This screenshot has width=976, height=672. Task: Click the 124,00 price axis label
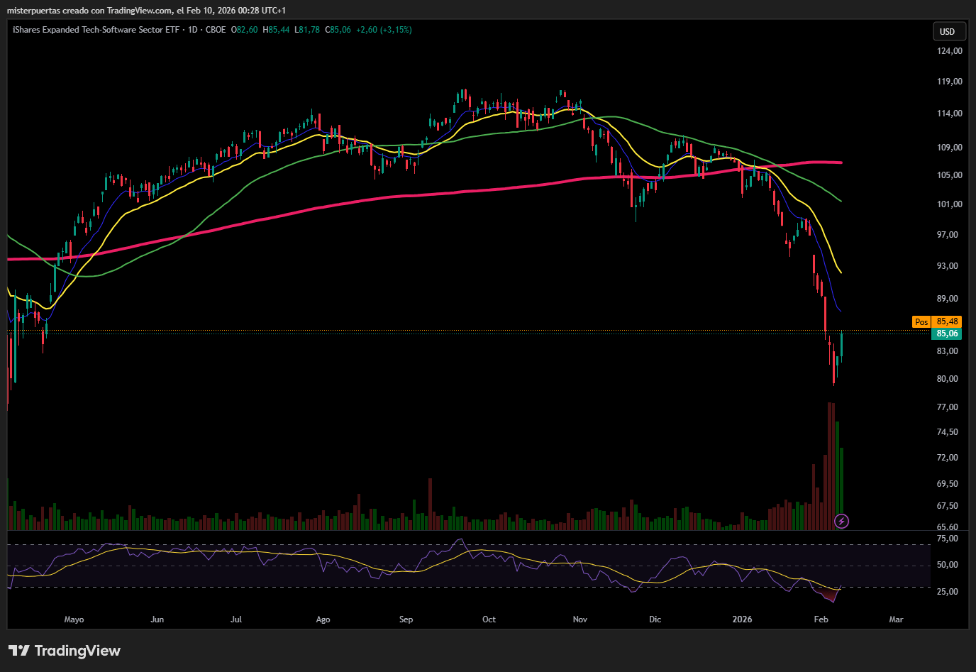coord(950,51)
